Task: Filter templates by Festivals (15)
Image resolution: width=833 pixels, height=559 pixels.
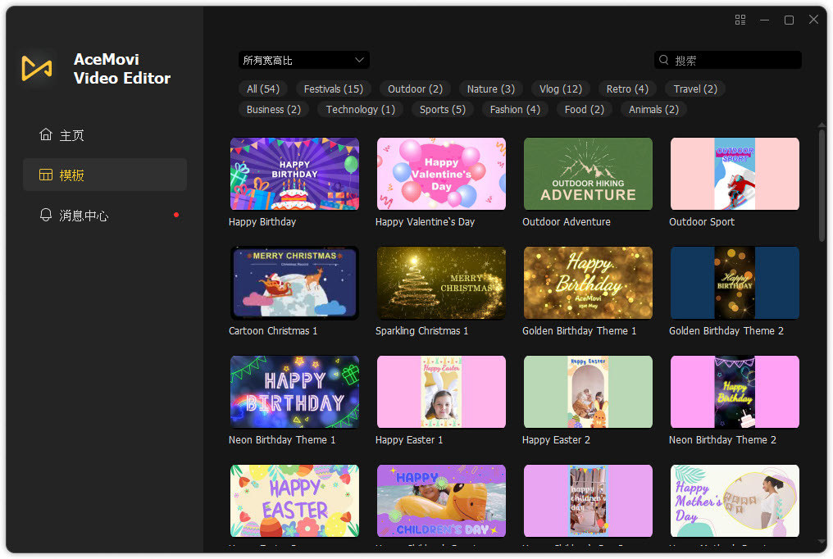Action: tap(333, 89)
